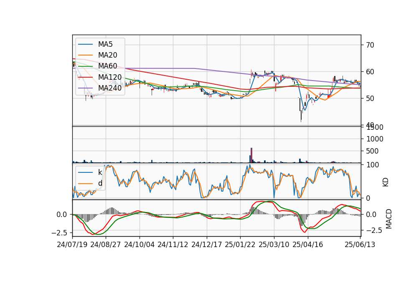Click the price axis value 70

[370, 45]
